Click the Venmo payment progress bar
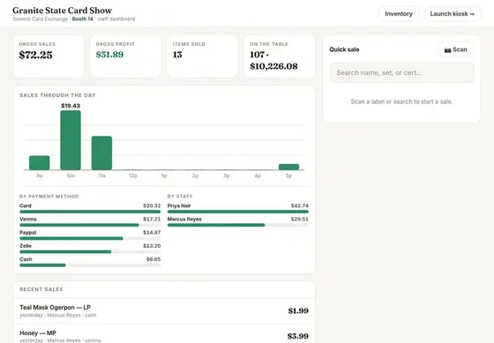 tap(90, 225)
